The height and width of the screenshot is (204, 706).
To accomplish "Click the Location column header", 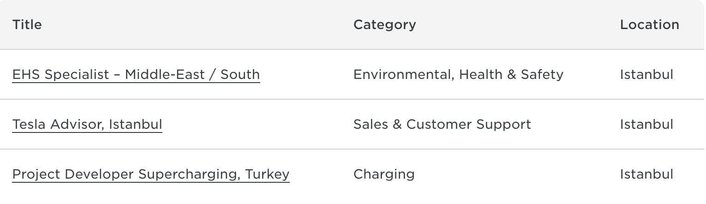I will (649, 24).
